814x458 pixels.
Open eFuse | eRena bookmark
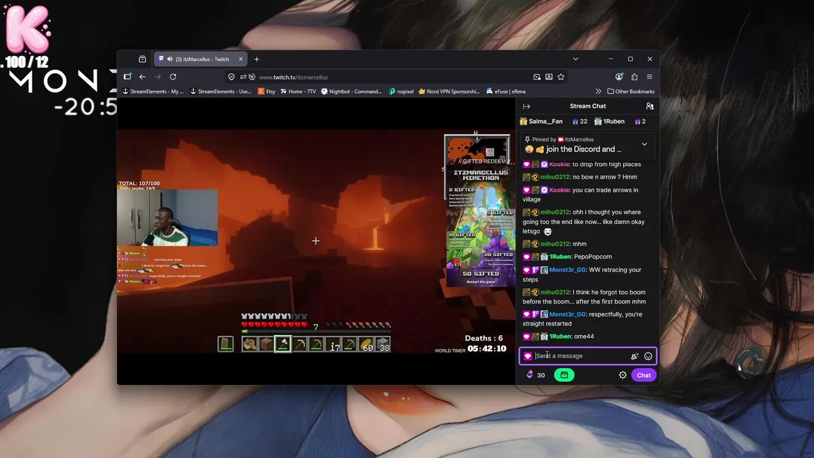[x=506, y=92]
